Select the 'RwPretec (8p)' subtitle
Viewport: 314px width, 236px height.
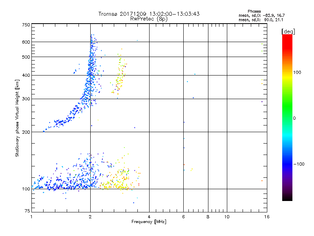pyautogui.click(x=149, y=19)
